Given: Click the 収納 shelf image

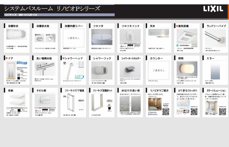Looking at the screenshot, I should point(17,100).
